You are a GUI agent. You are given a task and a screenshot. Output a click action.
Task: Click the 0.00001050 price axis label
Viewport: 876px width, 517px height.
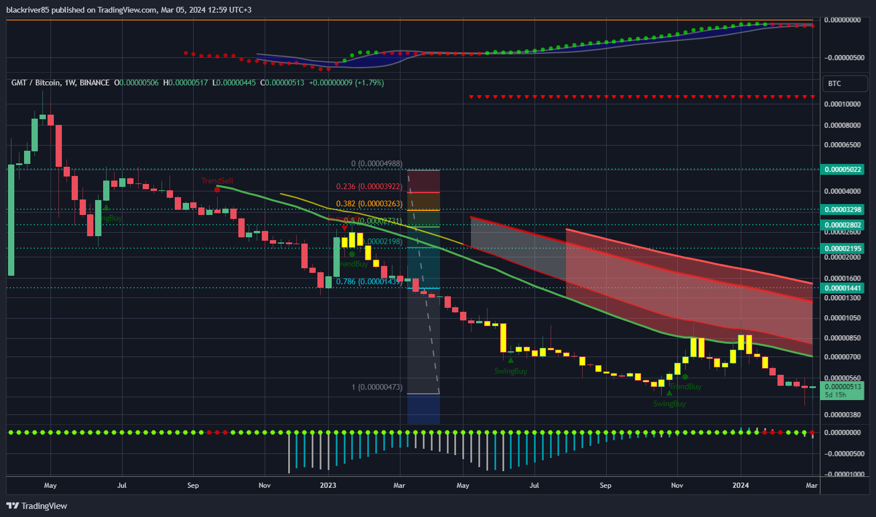[x=842, y=318]
